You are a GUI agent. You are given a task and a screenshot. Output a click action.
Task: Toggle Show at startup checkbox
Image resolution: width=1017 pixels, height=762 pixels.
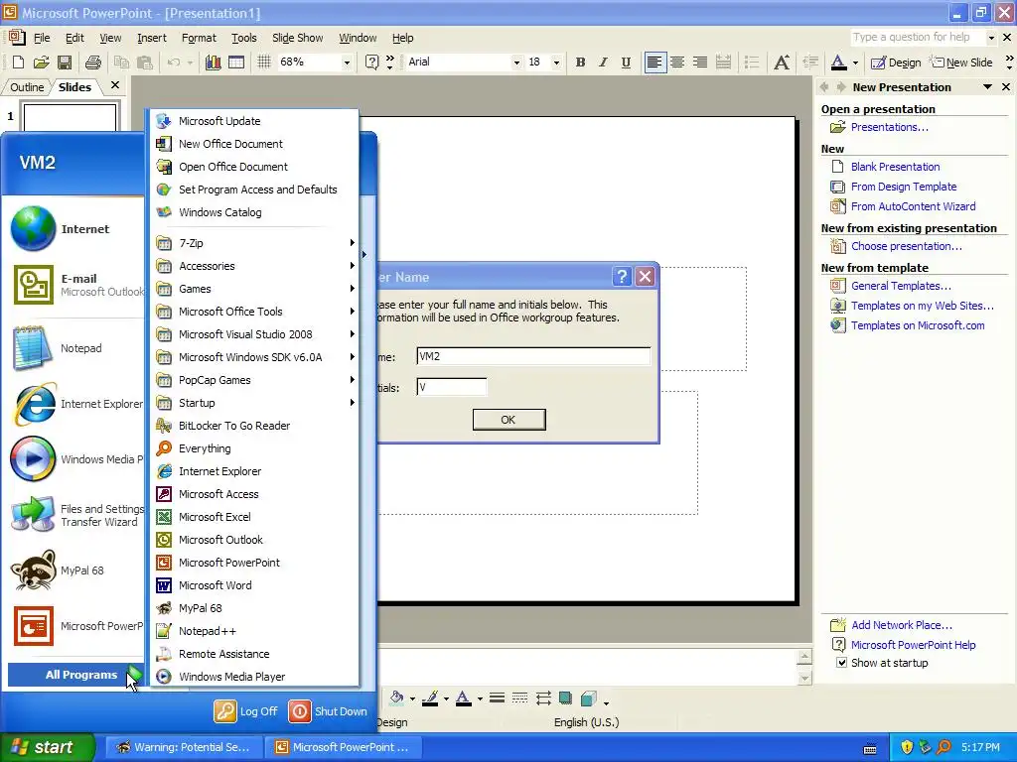pyautogui.click(x=841, y=663)
